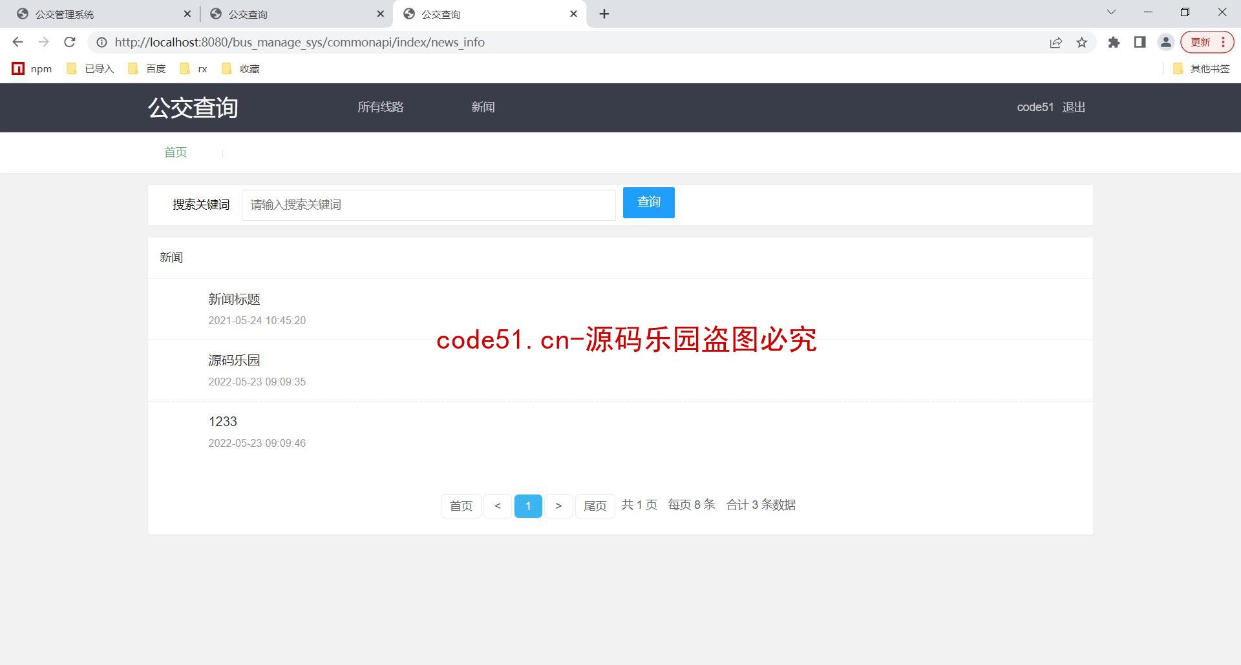The height and width of the screenshot is (665, 1241).
Task: Click the 合计 3 条数据 total text
Action: (x=761, y=505)
